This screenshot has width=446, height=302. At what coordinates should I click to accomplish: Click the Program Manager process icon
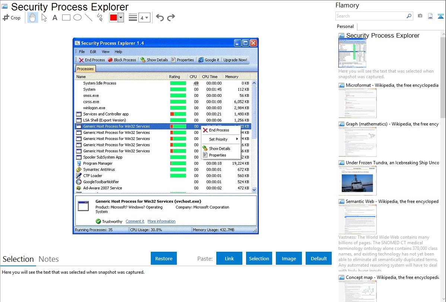click(79, 163)
